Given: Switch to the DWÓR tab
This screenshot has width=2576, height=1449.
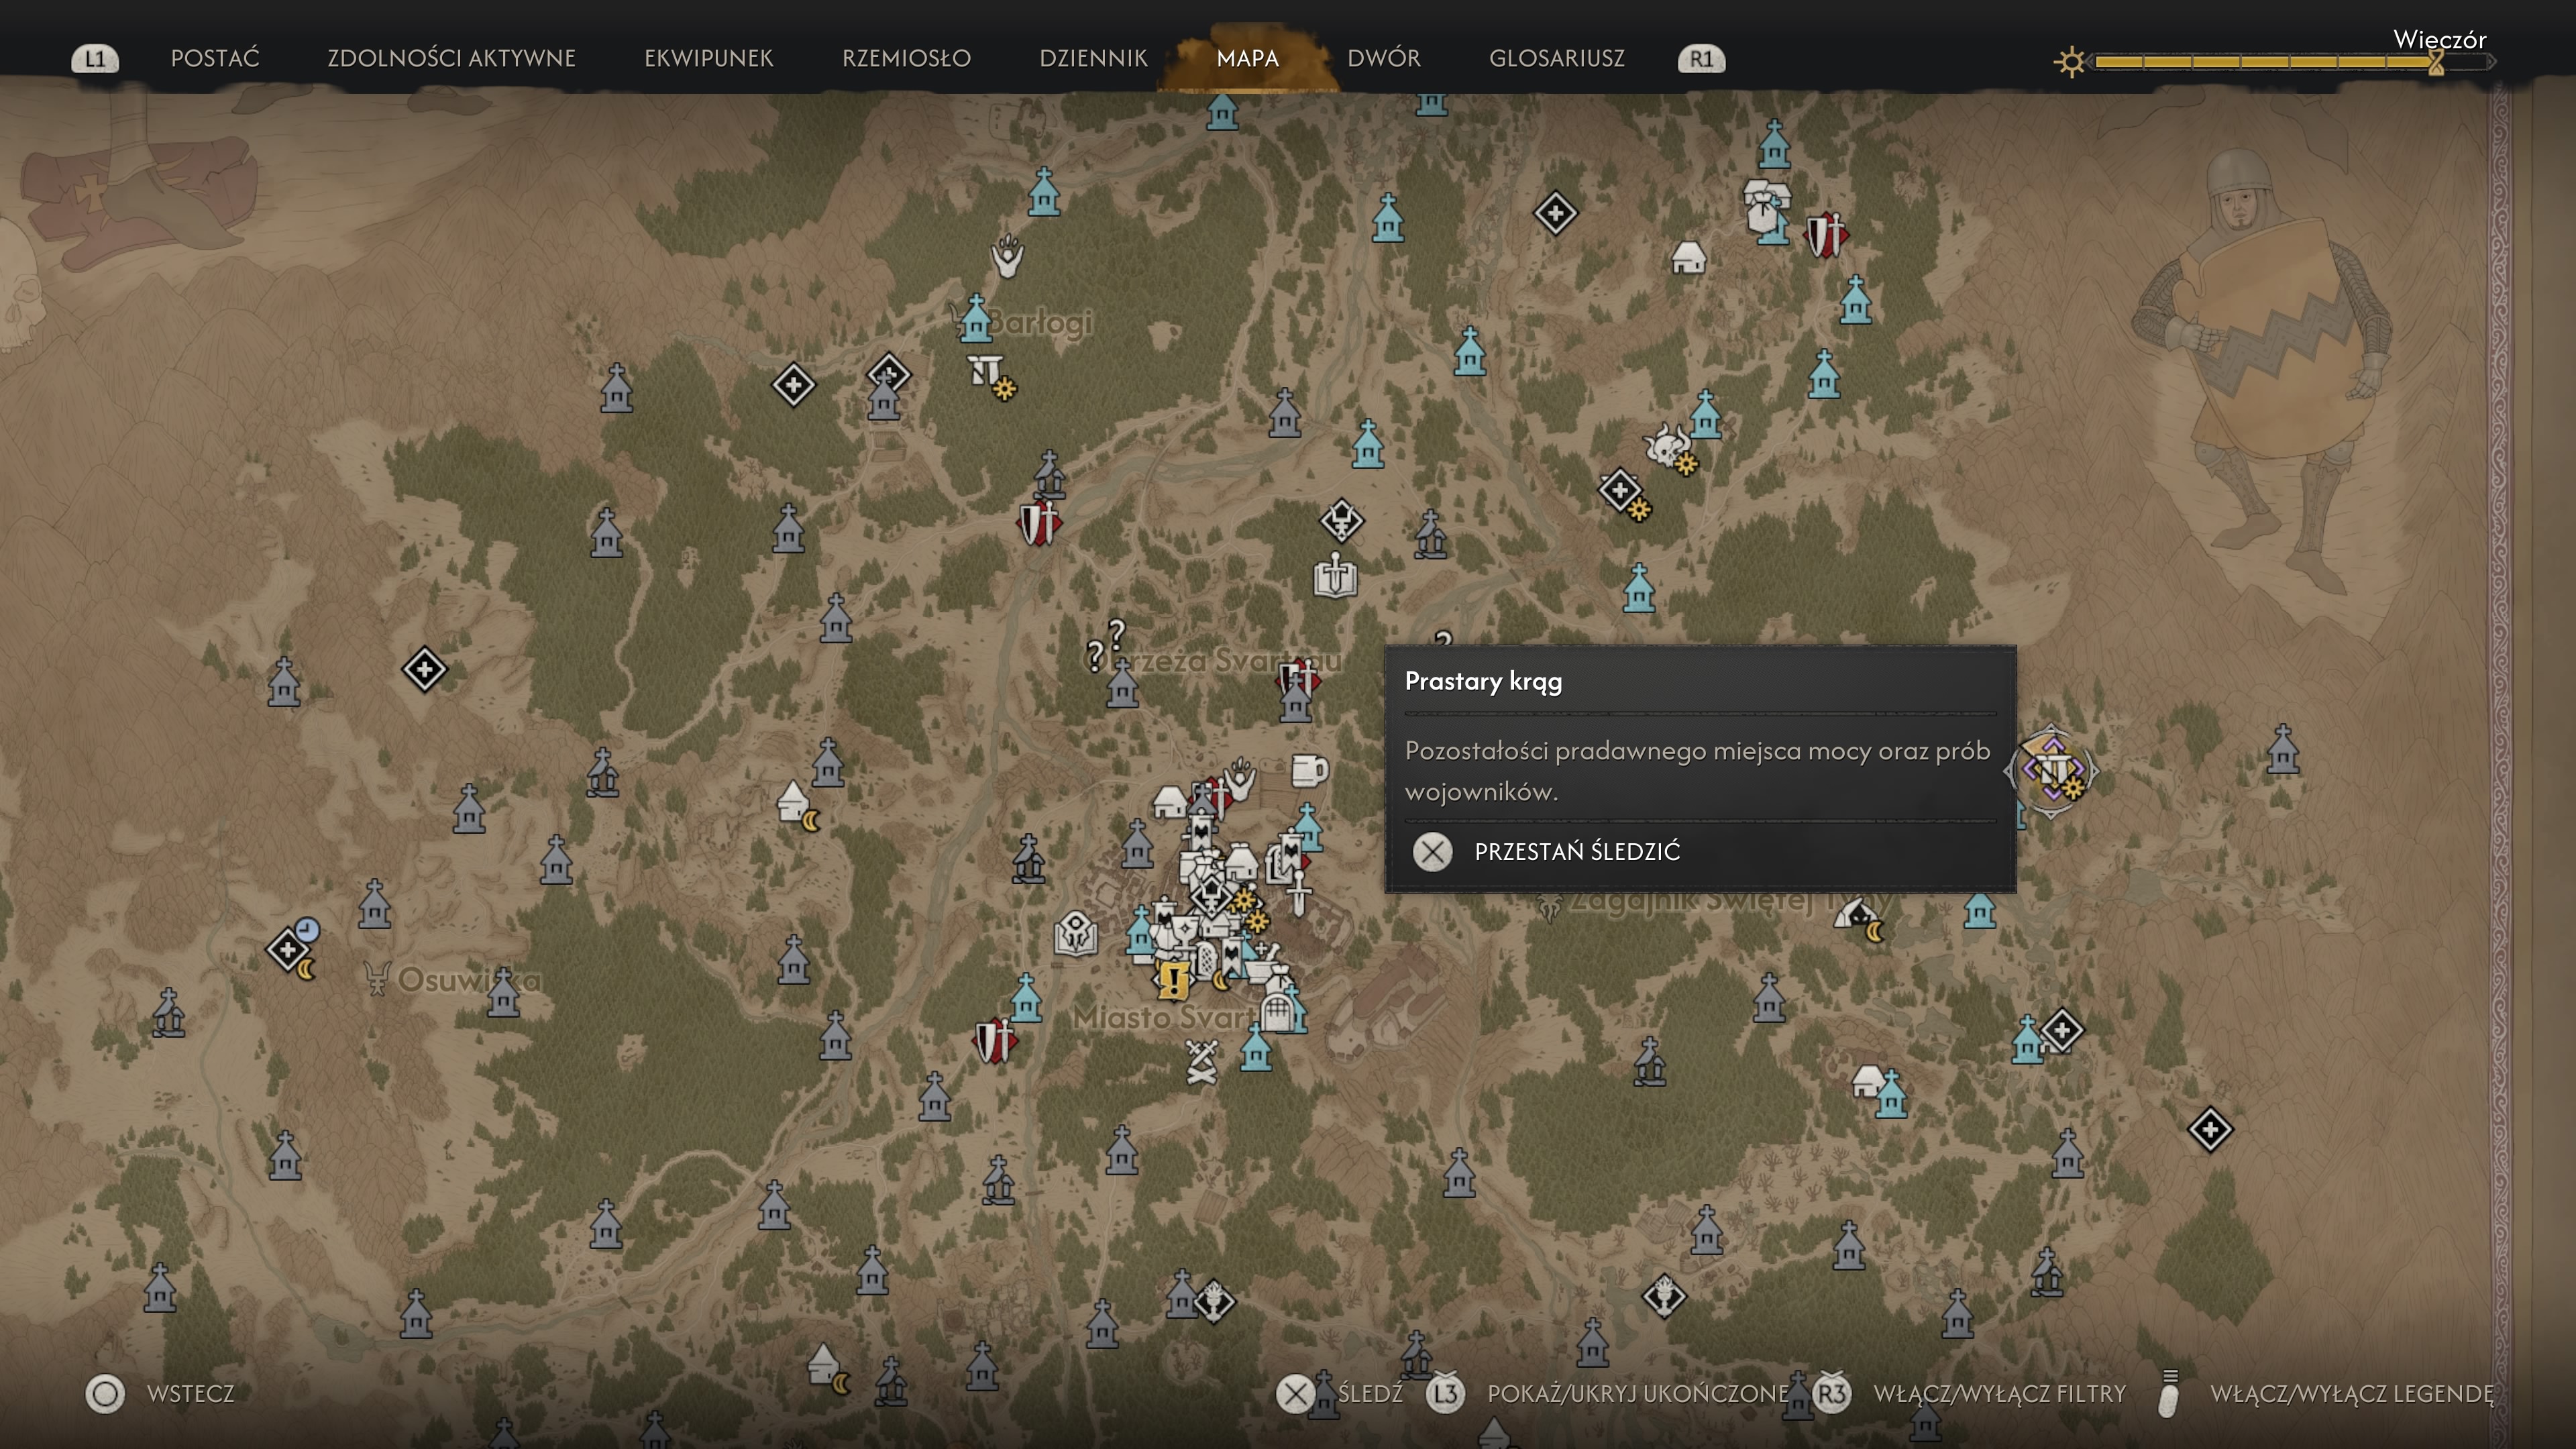Looking at the screenshot, I should pyautogui.click(x=1383, y=58).
